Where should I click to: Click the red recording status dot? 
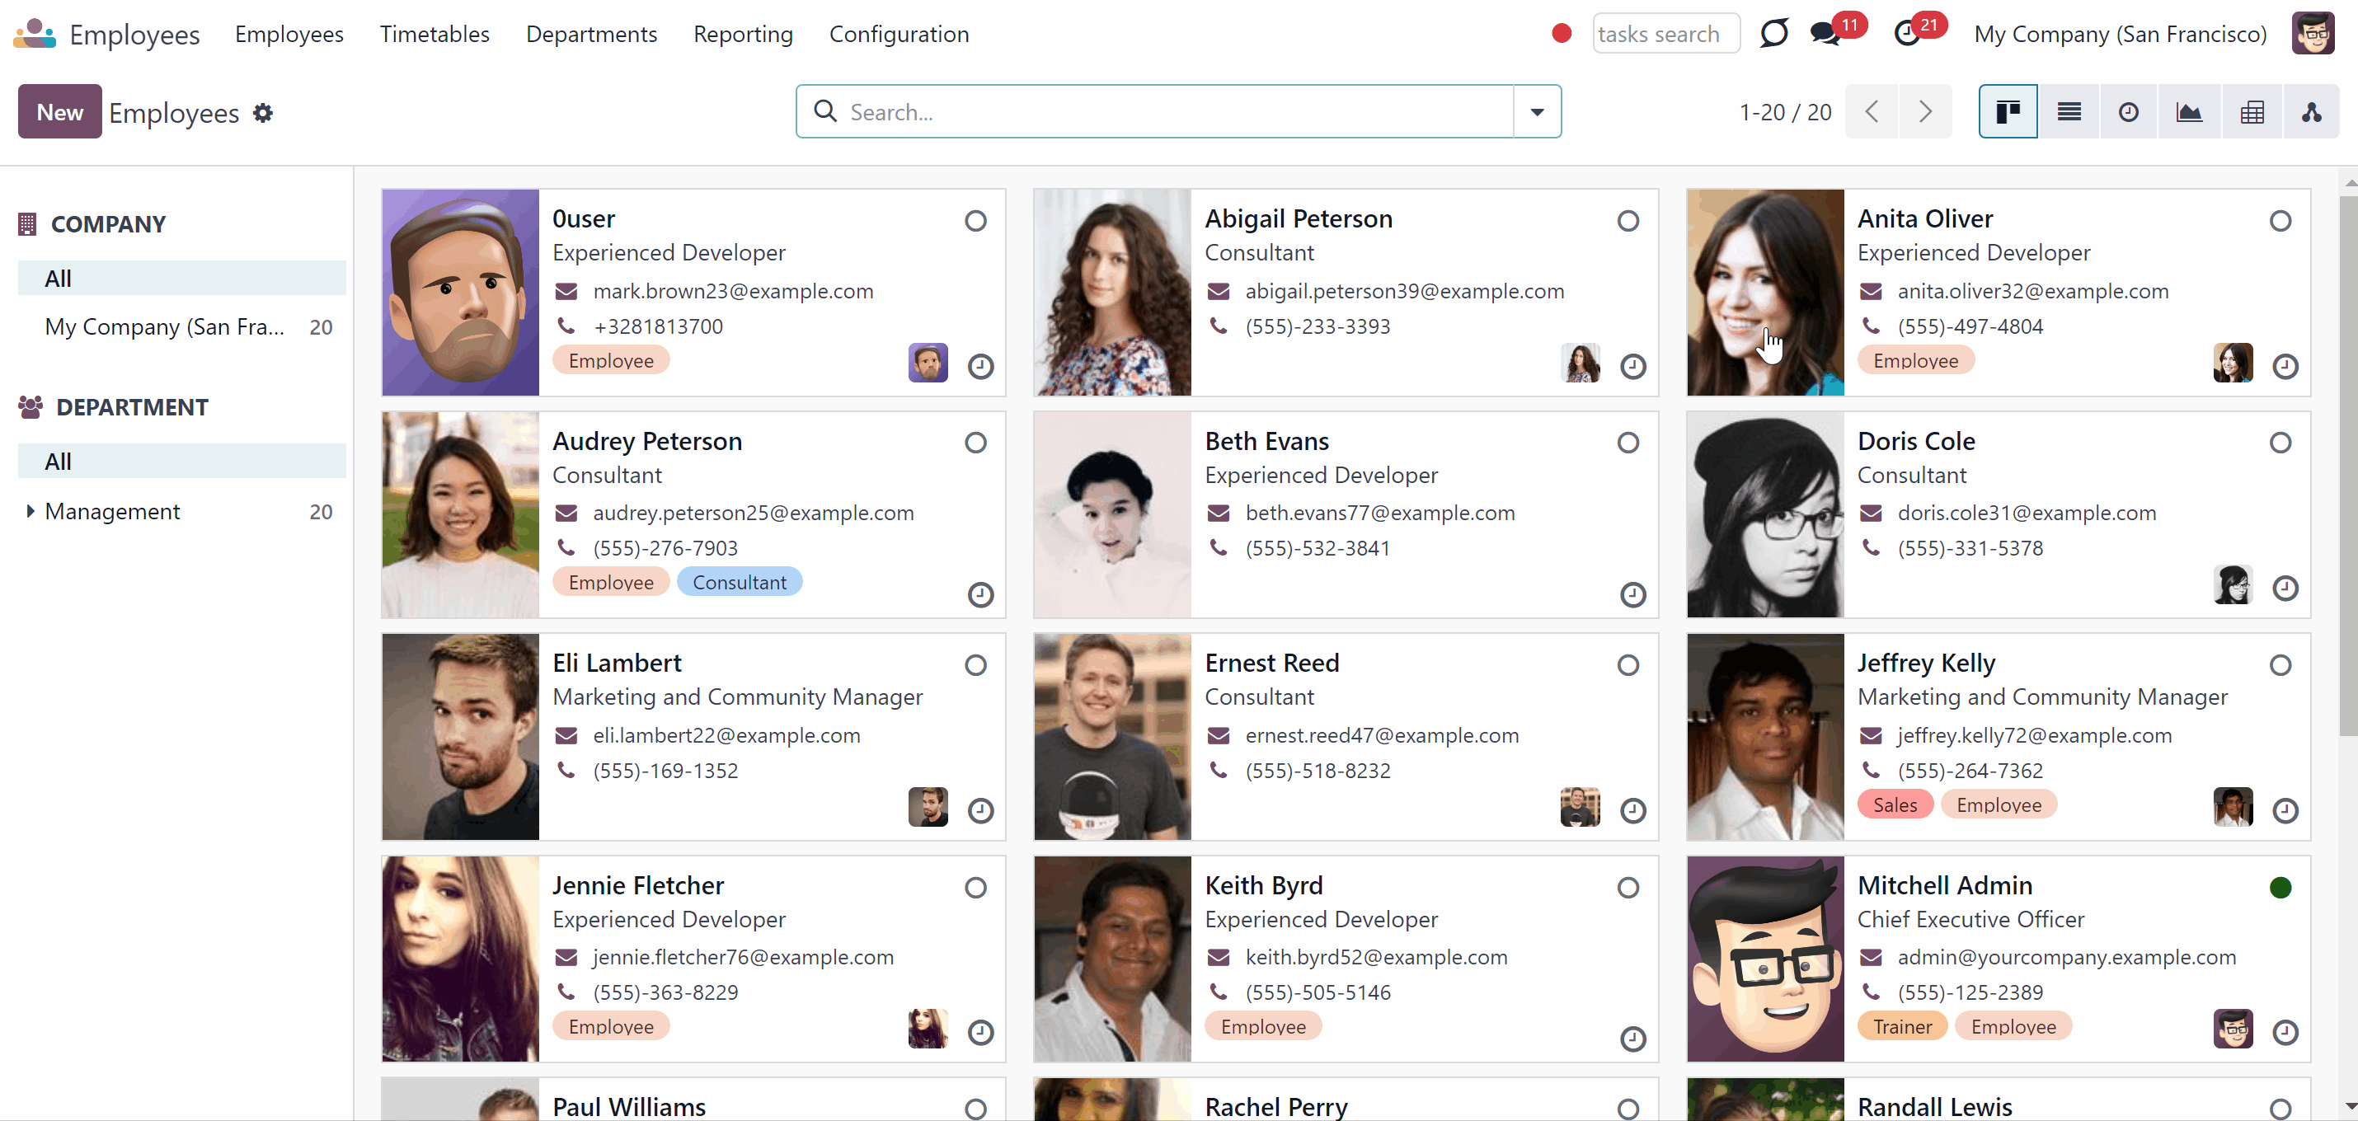click(x=1562, y=34)
